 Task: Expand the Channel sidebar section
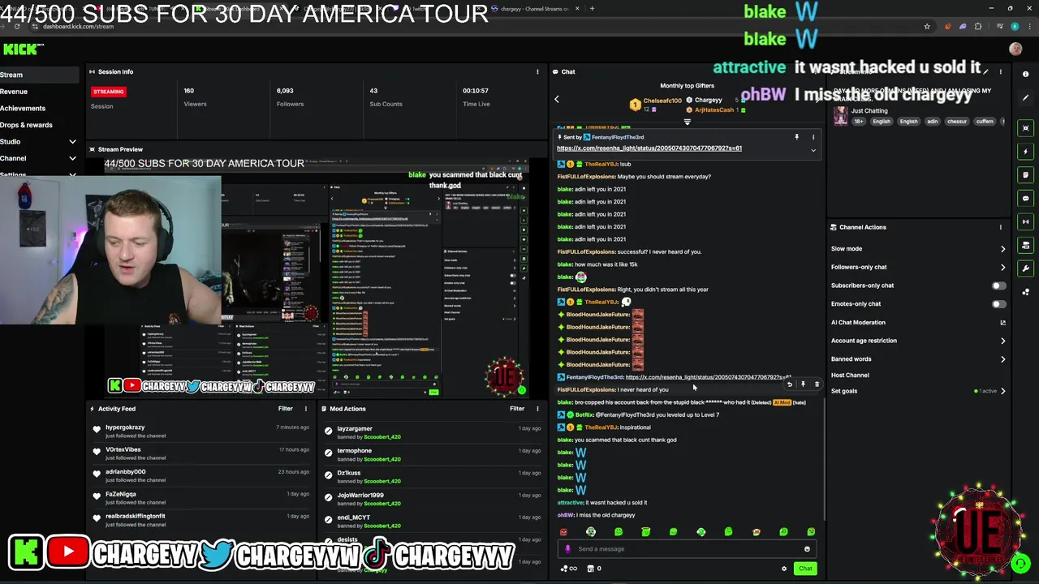72,158
